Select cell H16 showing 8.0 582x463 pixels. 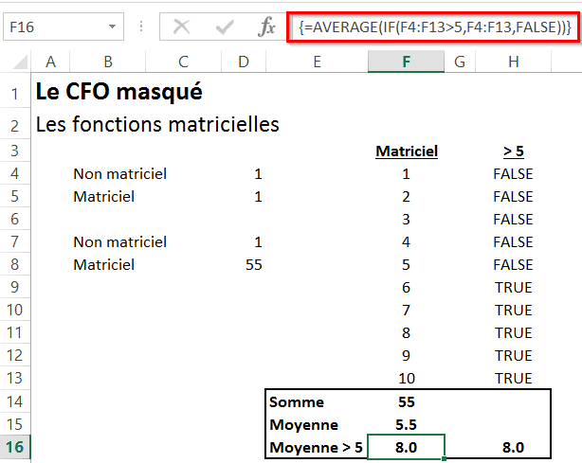pos(513,448)
